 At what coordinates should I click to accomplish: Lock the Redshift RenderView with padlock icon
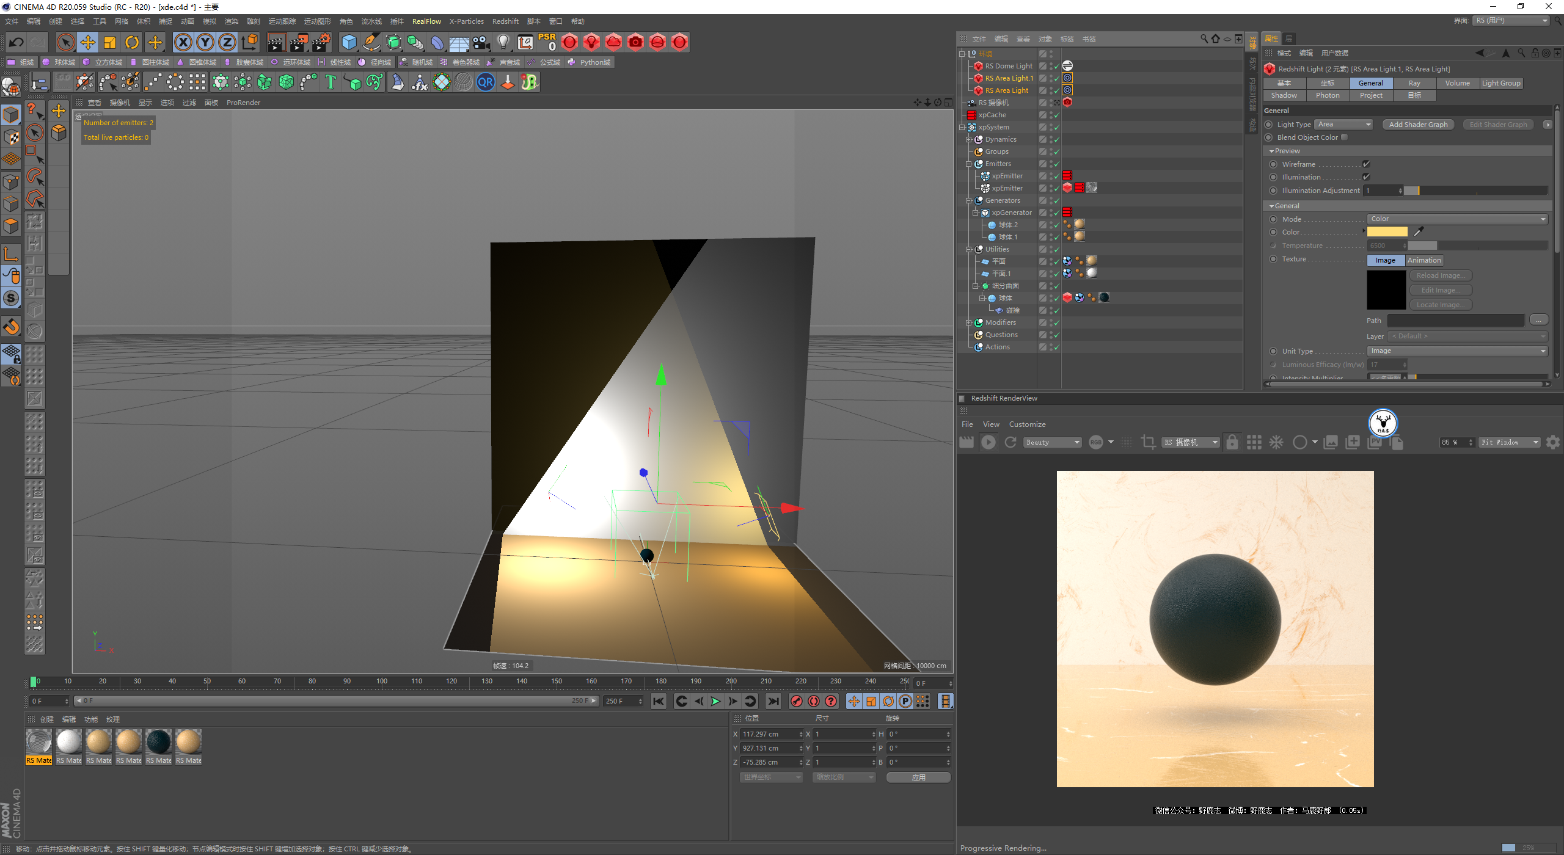tap(1232, 442)
